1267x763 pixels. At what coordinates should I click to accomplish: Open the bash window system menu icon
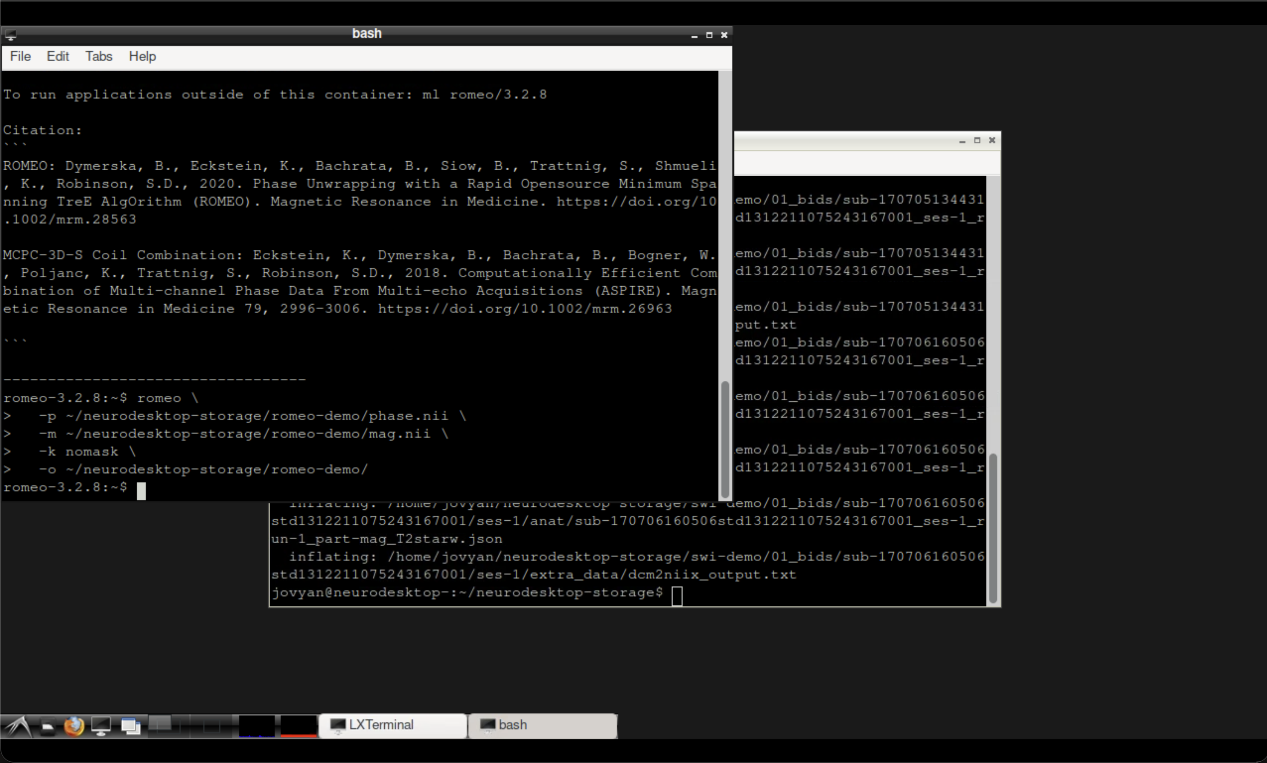[x=11, y=35]
